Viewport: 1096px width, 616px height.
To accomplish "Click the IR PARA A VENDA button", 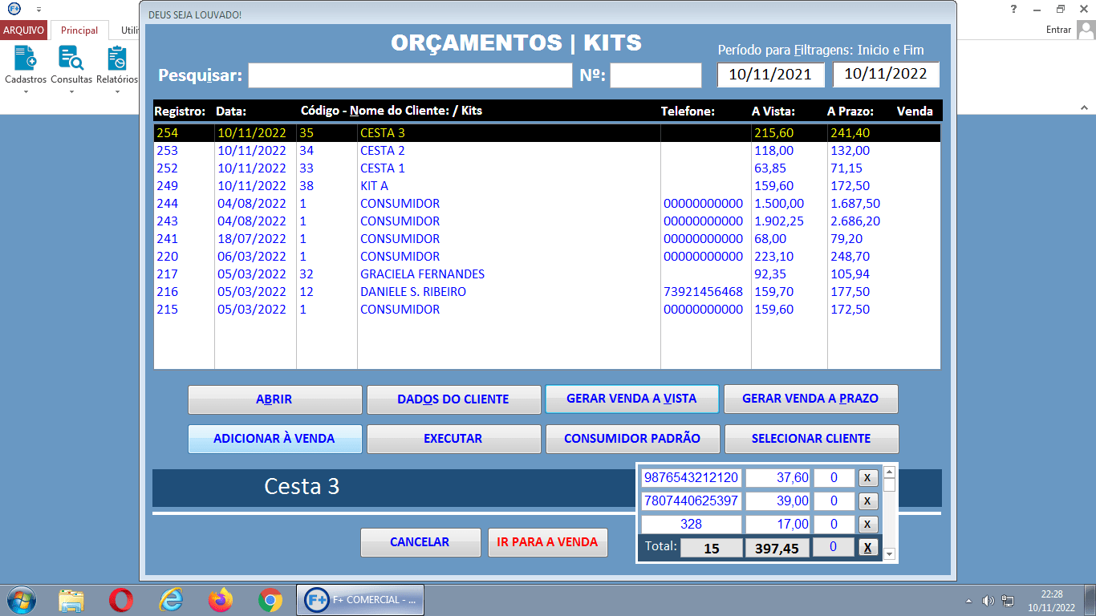I will pyautogui.click(x=547, y=542).
